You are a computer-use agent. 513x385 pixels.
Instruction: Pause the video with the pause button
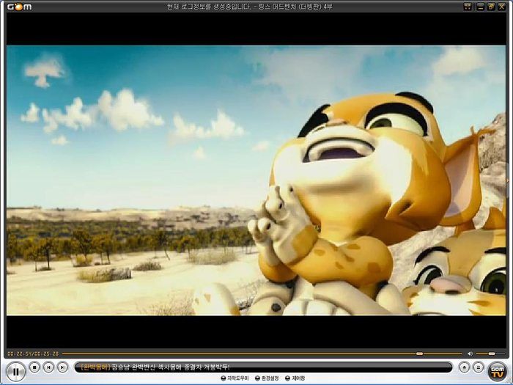click(15, 372)
